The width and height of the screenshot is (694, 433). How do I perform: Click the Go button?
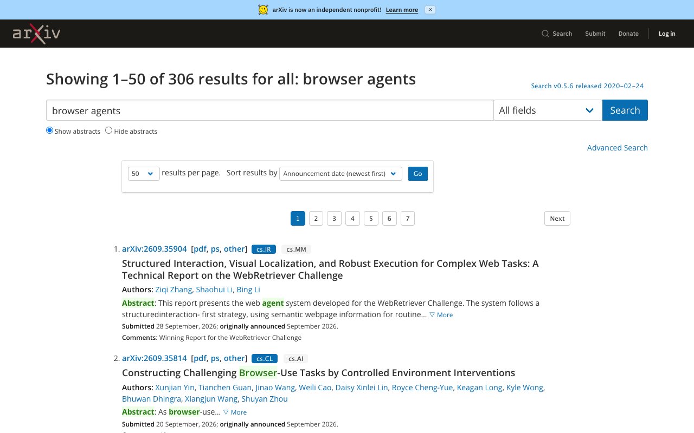[417, 174]
